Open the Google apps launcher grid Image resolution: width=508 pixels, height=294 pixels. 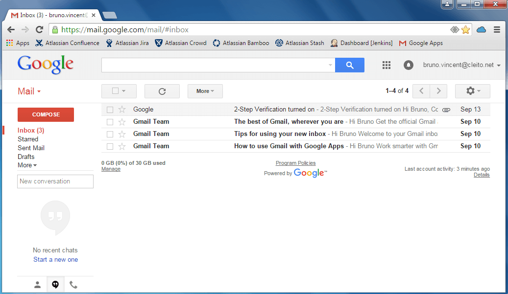tap(386, 65)
